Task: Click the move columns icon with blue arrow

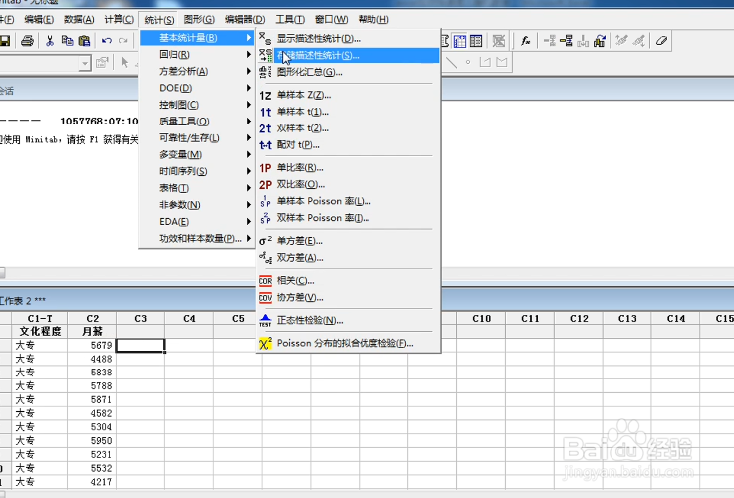Action: [x=600, y=41]
